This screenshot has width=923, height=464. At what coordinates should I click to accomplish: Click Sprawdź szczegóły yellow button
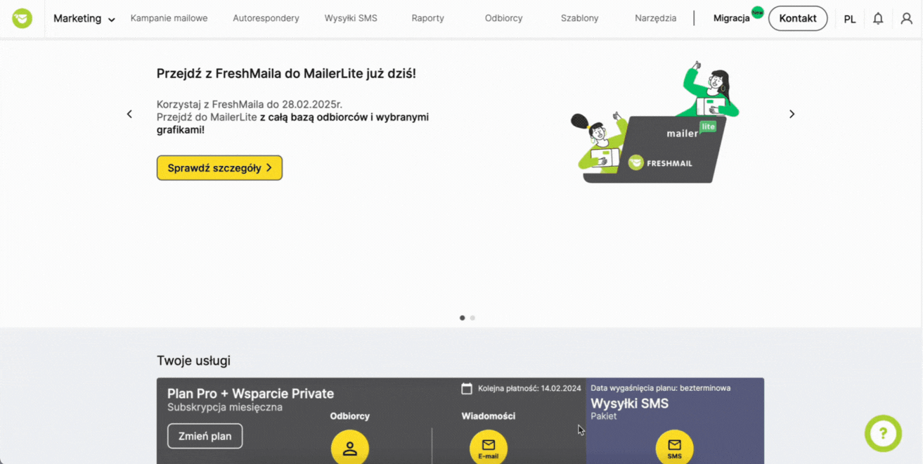219,168
